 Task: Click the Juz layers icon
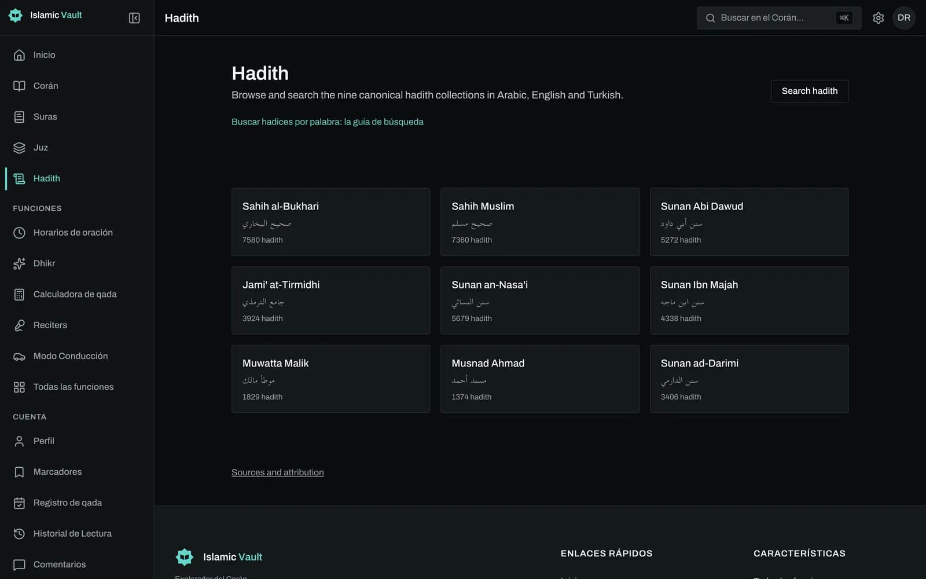click(19, 148)
